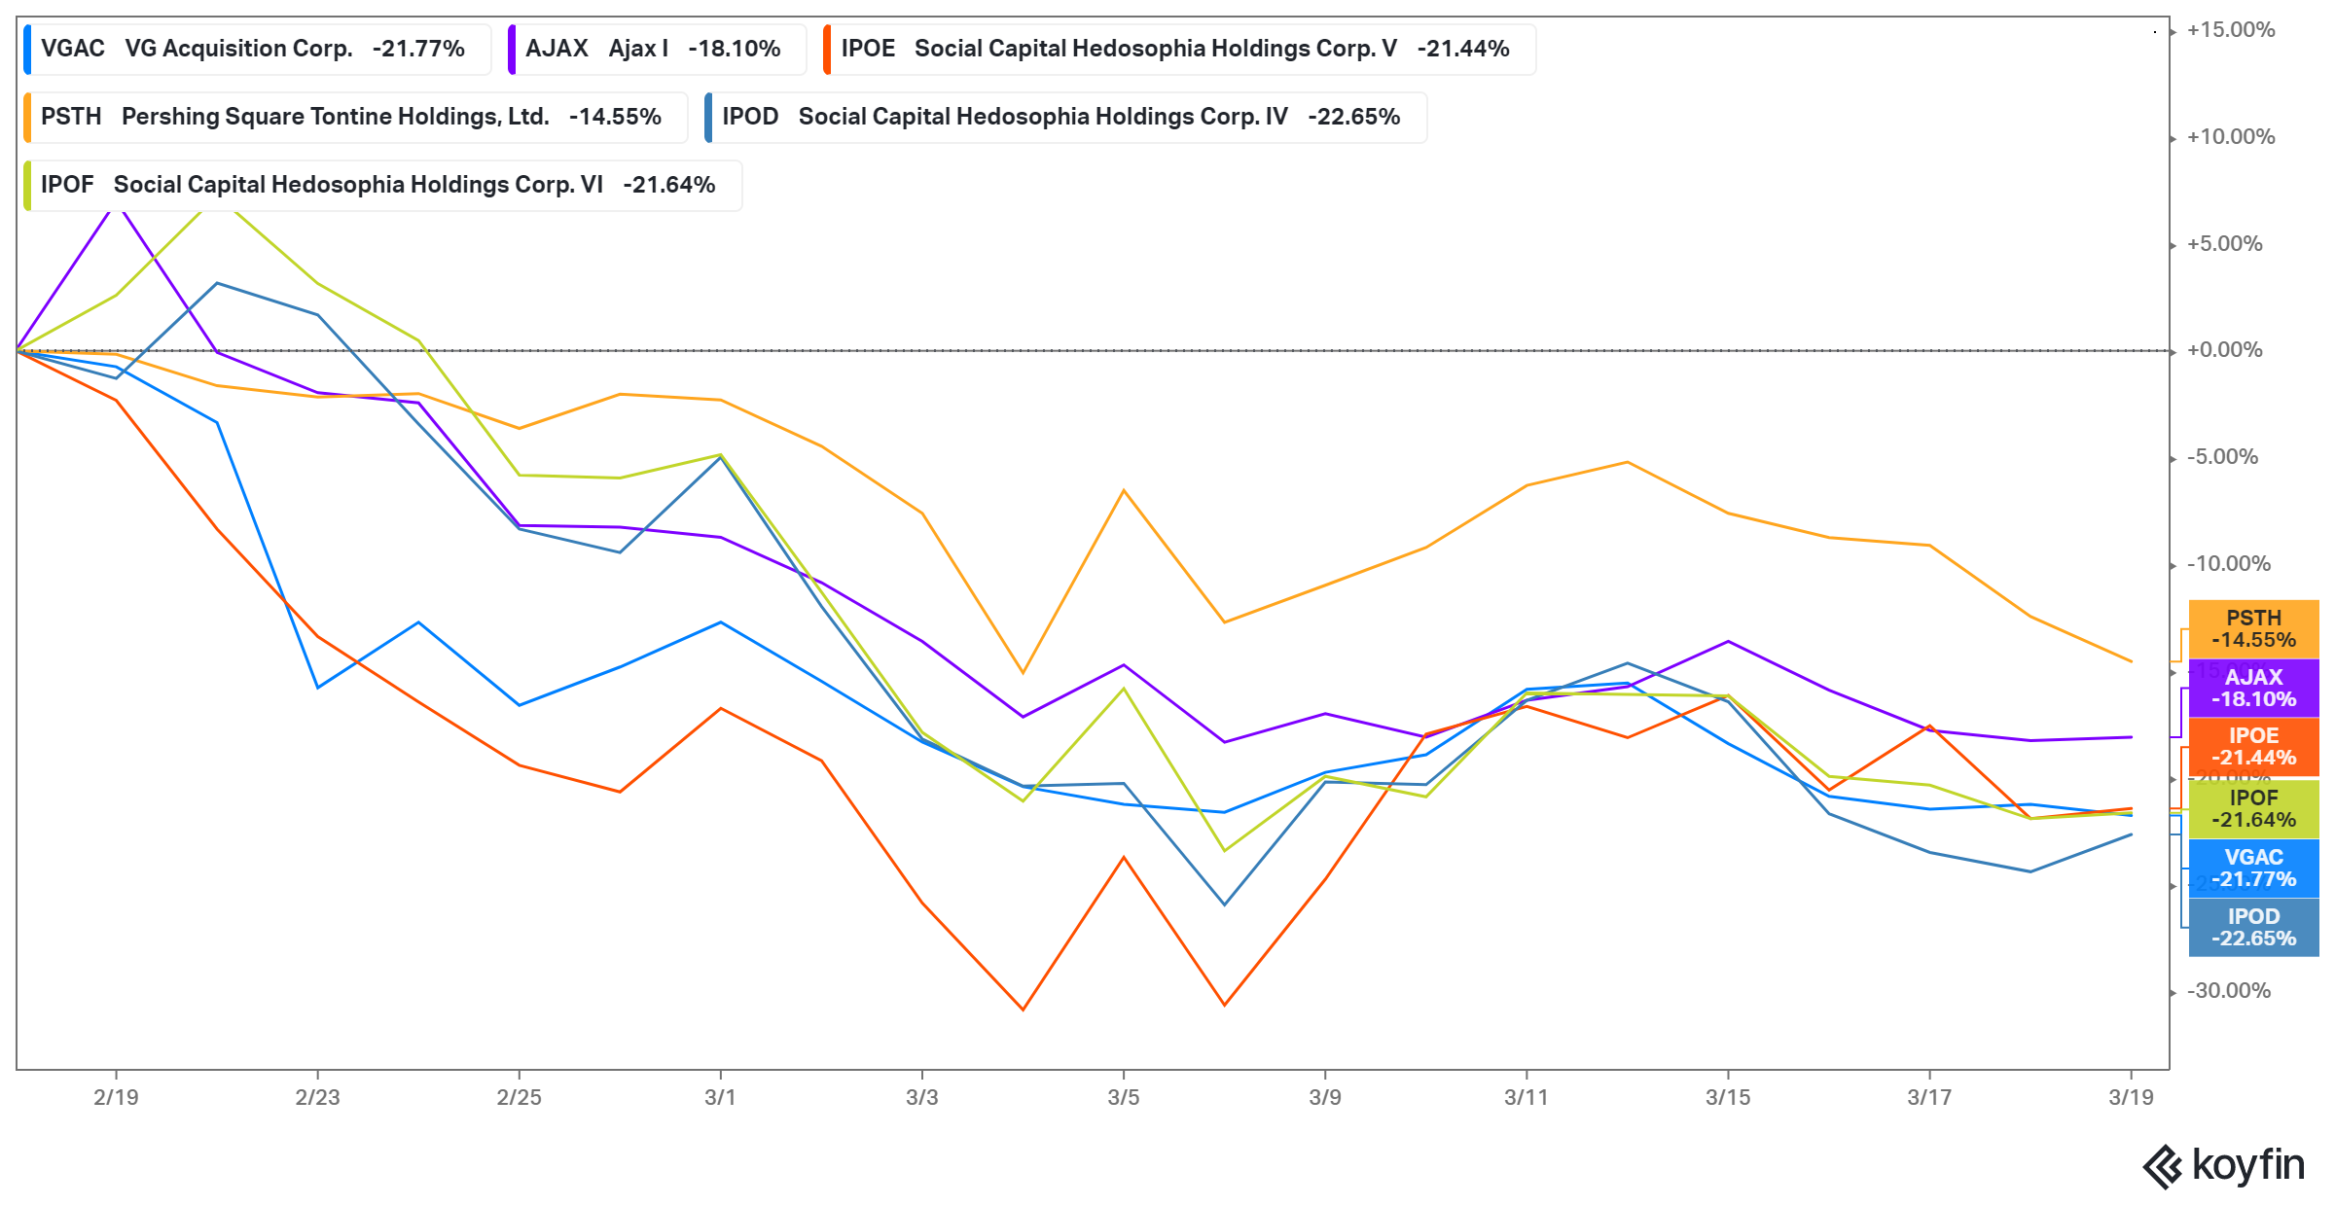
Task: Click the yellow-green IPOF color bar in legend
Action: (27, 186)
